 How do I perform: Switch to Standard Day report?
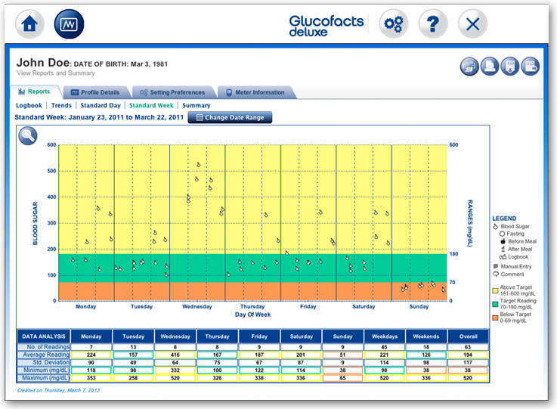tap(101, 106)
